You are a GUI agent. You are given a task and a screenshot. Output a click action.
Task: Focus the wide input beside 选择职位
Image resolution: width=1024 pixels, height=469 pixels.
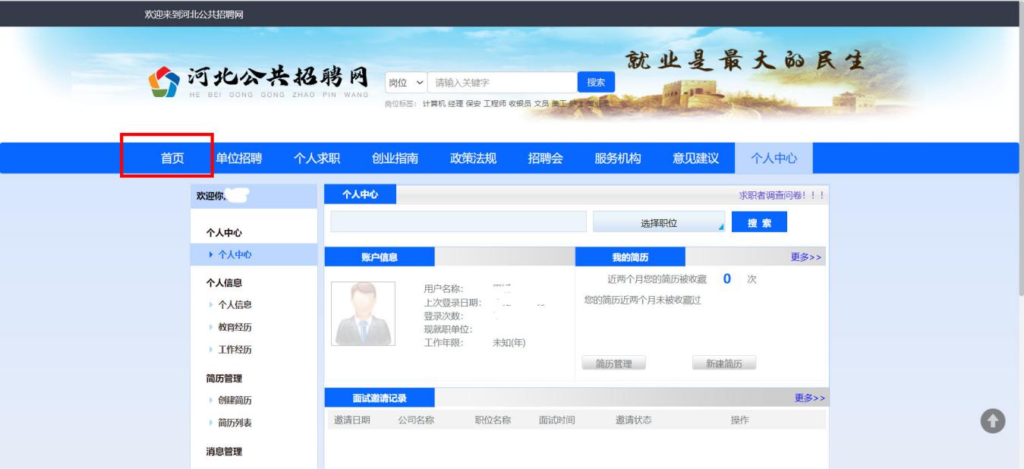point(458,222)
